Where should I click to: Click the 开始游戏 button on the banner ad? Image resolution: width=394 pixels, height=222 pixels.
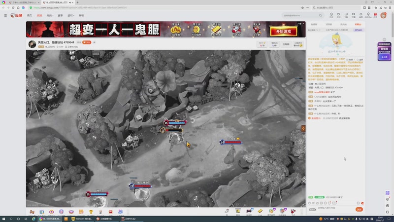(x=284, y=32)
